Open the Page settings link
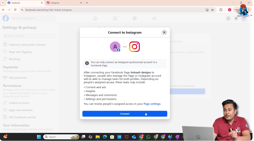254x141 pixels. click(152, 104)
